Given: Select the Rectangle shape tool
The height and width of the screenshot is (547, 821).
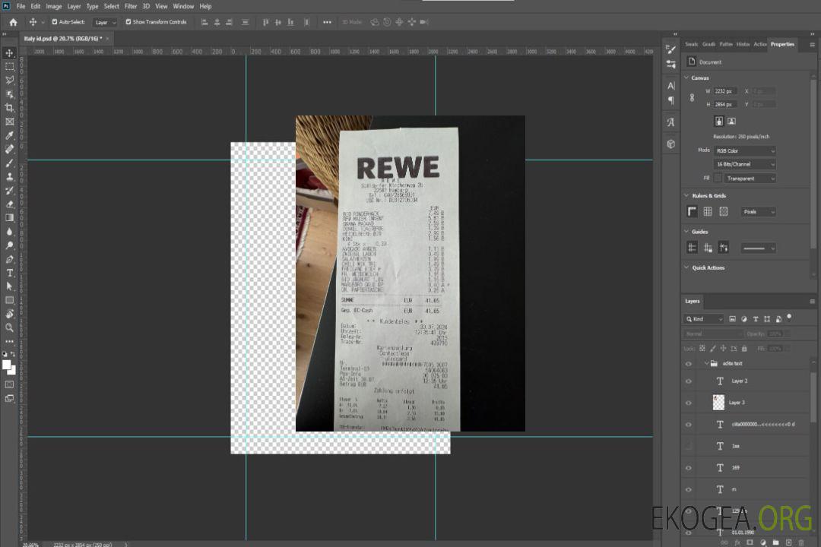Looking at the screenshot, I should [9, 300].
